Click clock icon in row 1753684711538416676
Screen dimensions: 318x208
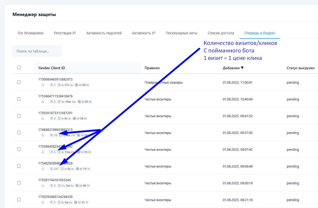pos(59,102)
